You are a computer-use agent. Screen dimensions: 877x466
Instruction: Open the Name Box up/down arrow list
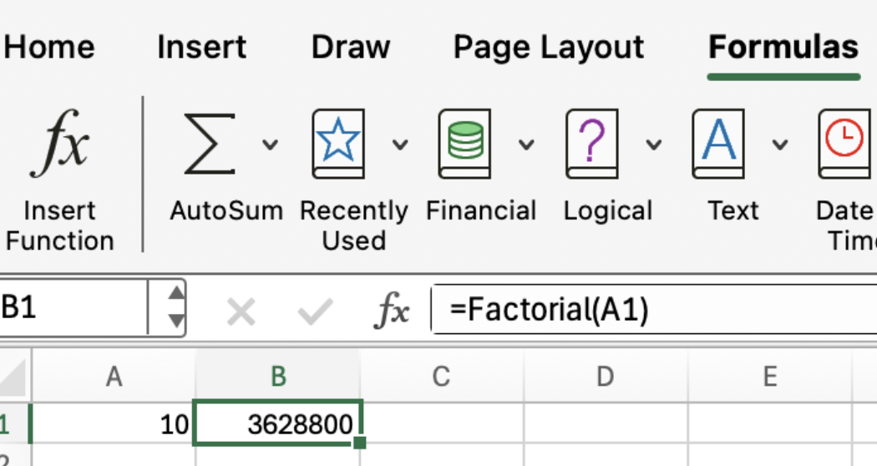pyautogui.click(x=176, y=307)
